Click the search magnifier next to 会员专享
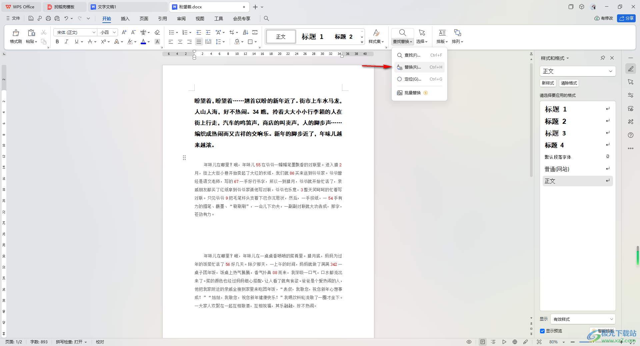The height and width of the screenshot is (346, 640). [266, 19]
